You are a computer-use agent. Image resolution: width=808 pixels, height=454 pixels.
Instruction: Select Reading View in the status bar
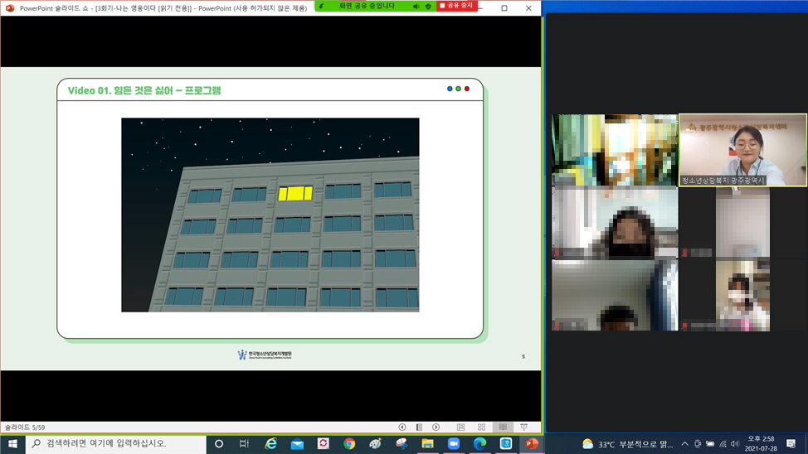tap(503, 427)
